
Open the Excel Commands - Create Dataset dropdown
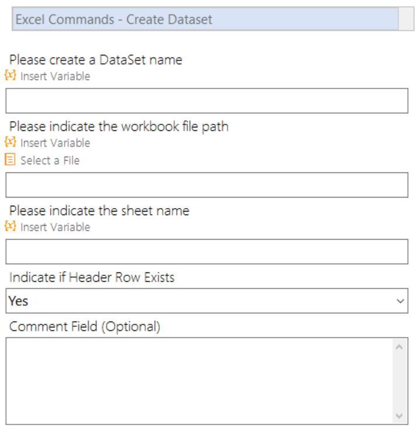pyautogui.click(x=213, y=19)
